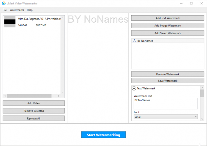Screen dimensions: 207x146
Task: Click Add Image Watermark
Action: [x=168, y=25]
